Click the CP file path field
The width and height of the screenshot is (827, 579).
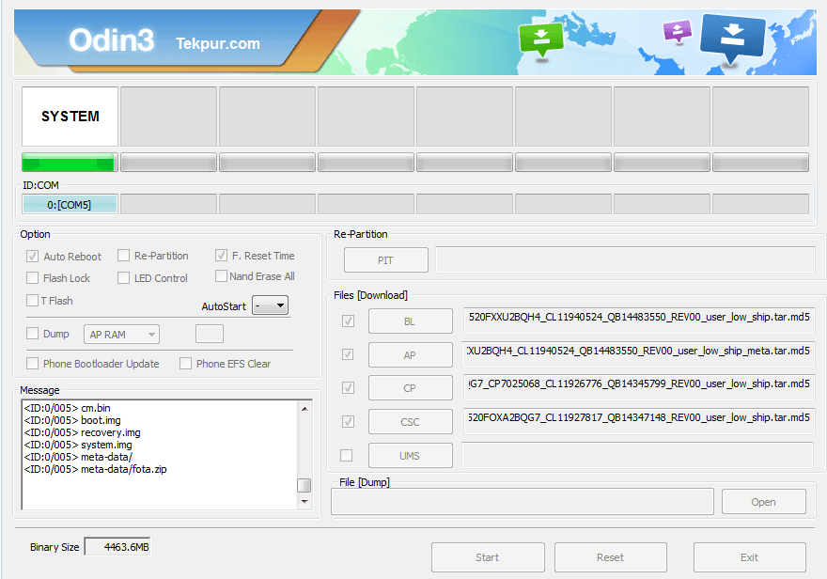[x=639, y=387]
